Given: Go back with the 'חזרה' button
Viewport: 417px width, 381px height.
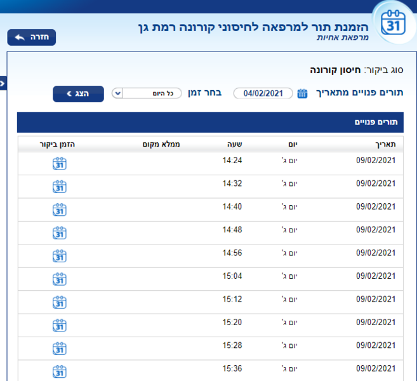Looking at the screenshot, I should [31, 37].
